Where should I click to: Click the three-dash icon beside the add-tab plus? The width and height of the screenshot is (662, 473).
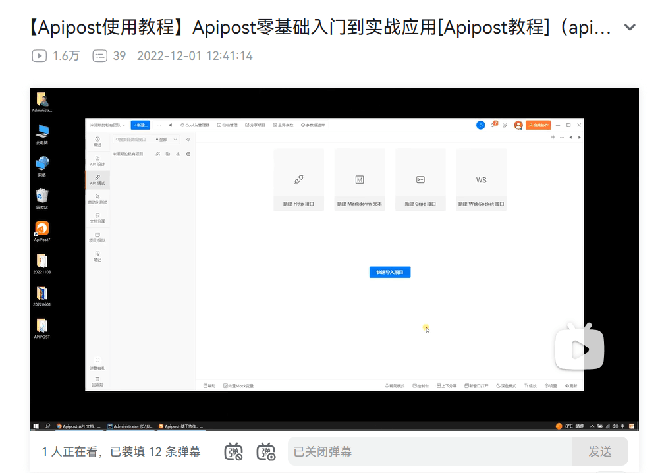pyautogui.click(x=562, y=137)
